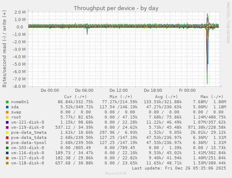Viewport: 232px width, 178px height.
Task: Click the yellow root legend swatch
Action: (x=7, y=117)
